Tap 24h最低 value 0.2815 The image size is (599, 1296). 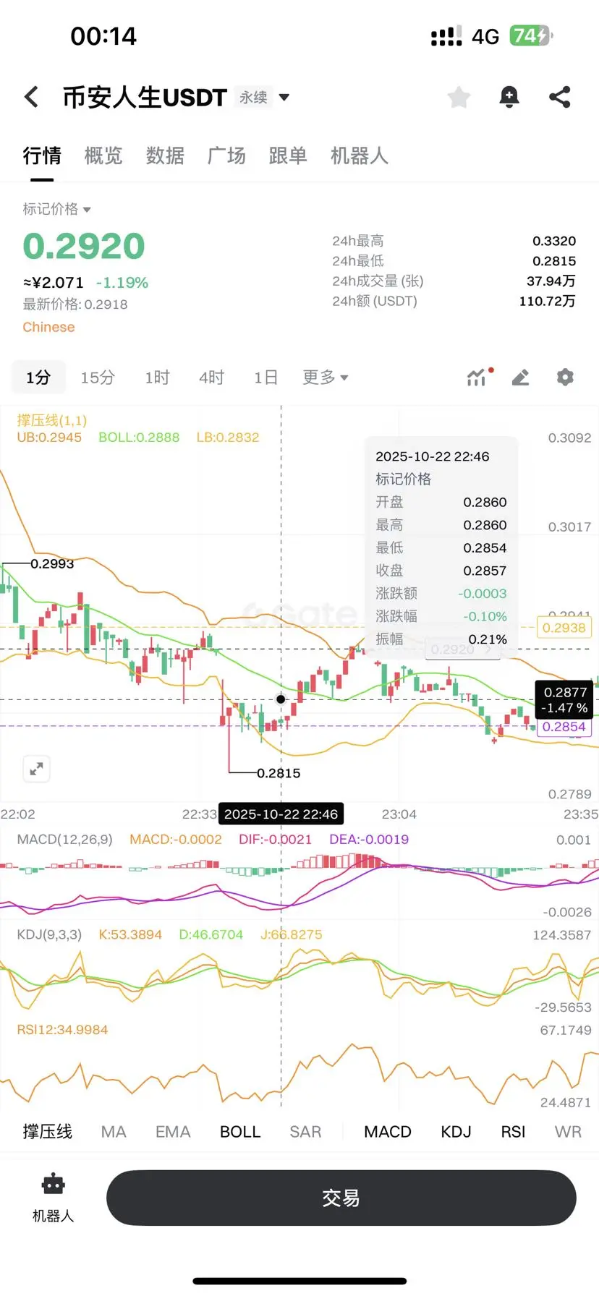click(x=554, y=261)
